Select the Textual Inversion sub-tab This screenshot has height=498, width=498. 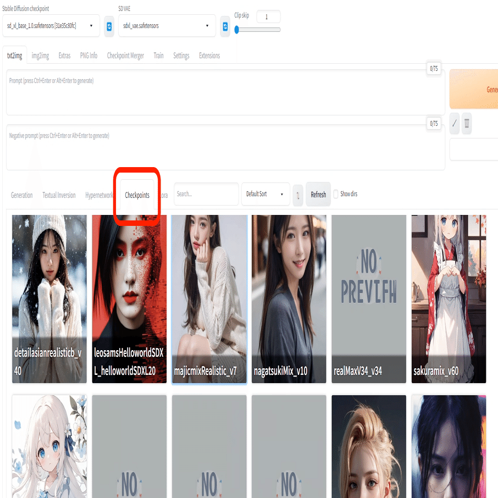59,195
